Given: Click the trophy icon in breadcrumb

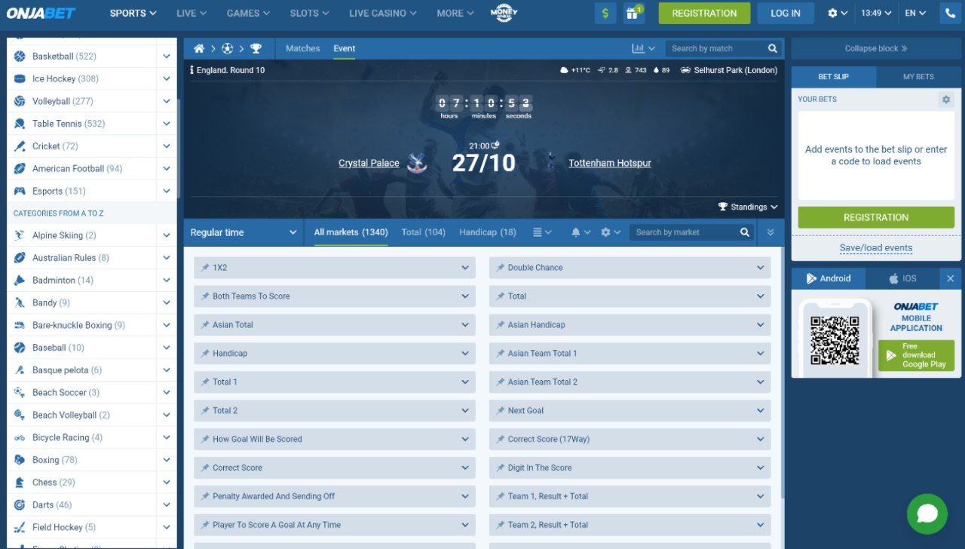Looking at the screenshot, I should coord(256,48).
